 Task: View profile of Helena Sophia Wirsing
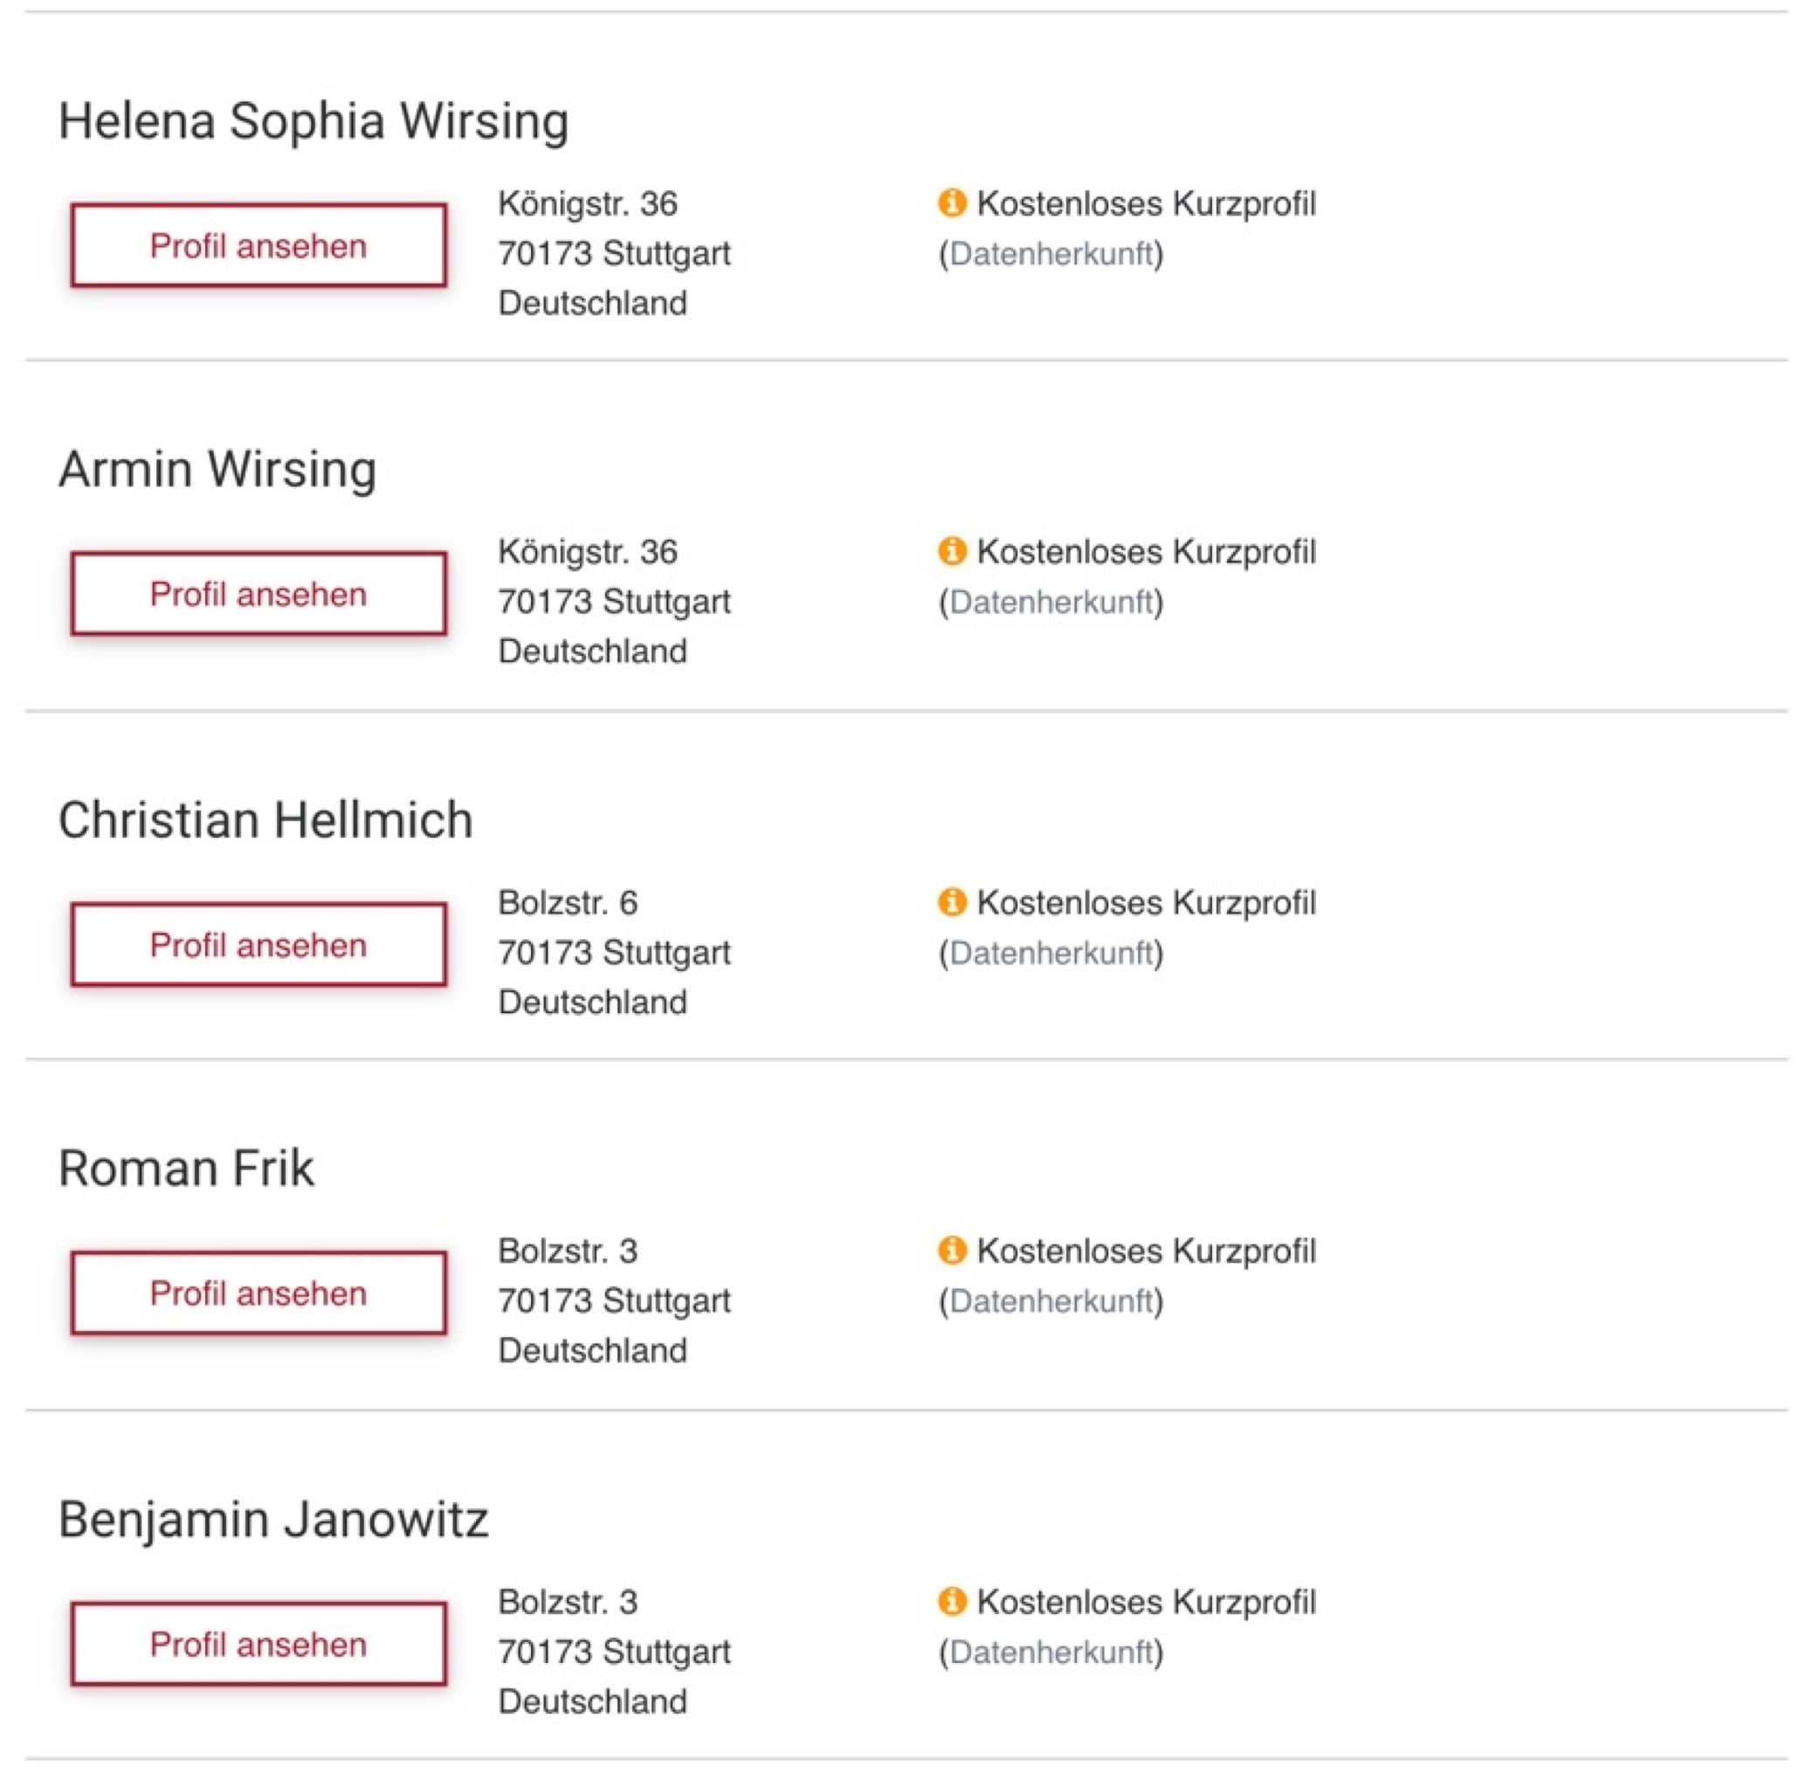point(258,245)
